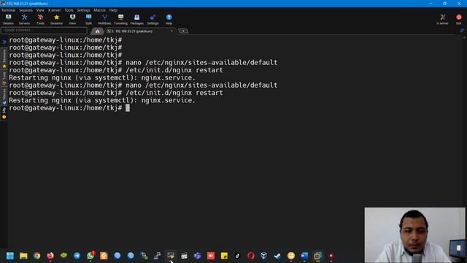Image resolution: width=467 pixels, height=263 pixels.
Task: Open the Tools menu
Action: coord(69,10)
